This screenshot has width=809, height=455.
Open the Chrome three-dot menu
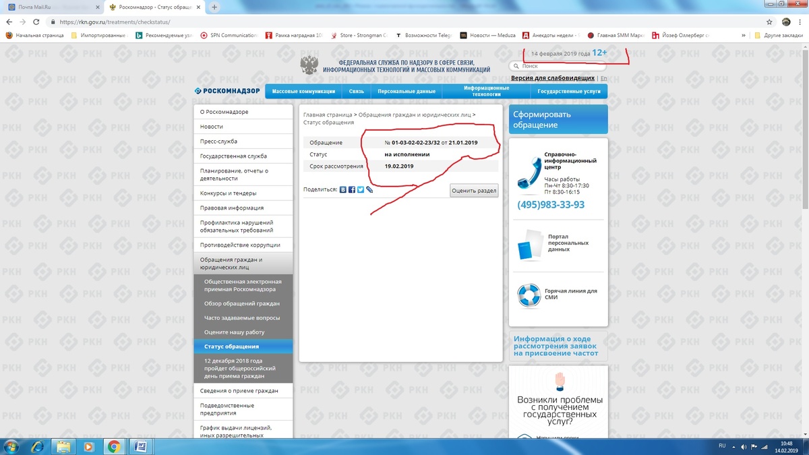tap(800, 22)
